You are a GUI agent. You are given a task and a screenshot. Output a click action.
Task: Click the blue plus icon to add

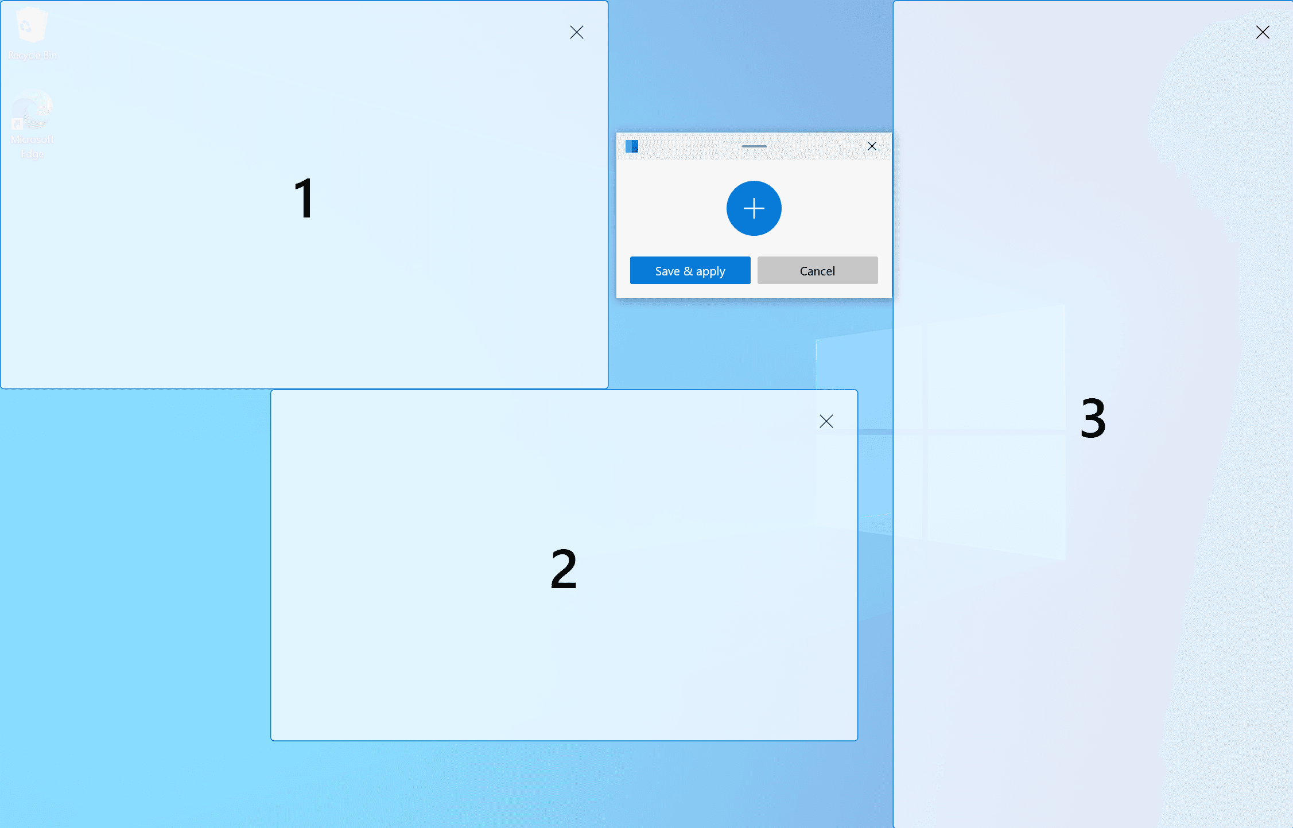[x=753, y=209]
